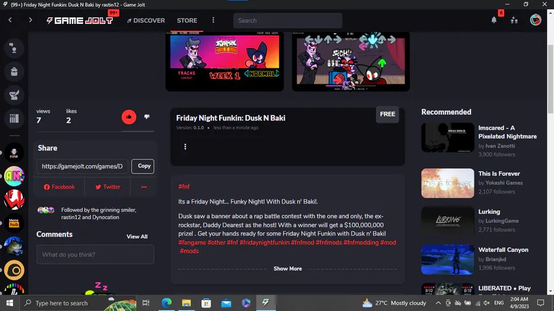This screenshot has width=554, height=311.
Task: Open the gameplay arrows screenshot thumbnail
Action: [x=351, y=61]
